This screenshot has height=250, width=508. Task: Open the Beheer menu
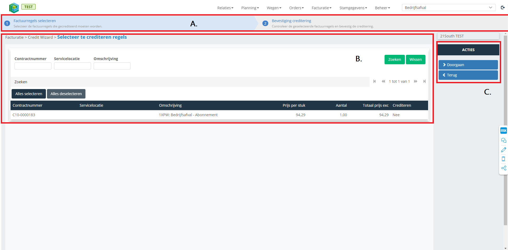pos(382,8)
